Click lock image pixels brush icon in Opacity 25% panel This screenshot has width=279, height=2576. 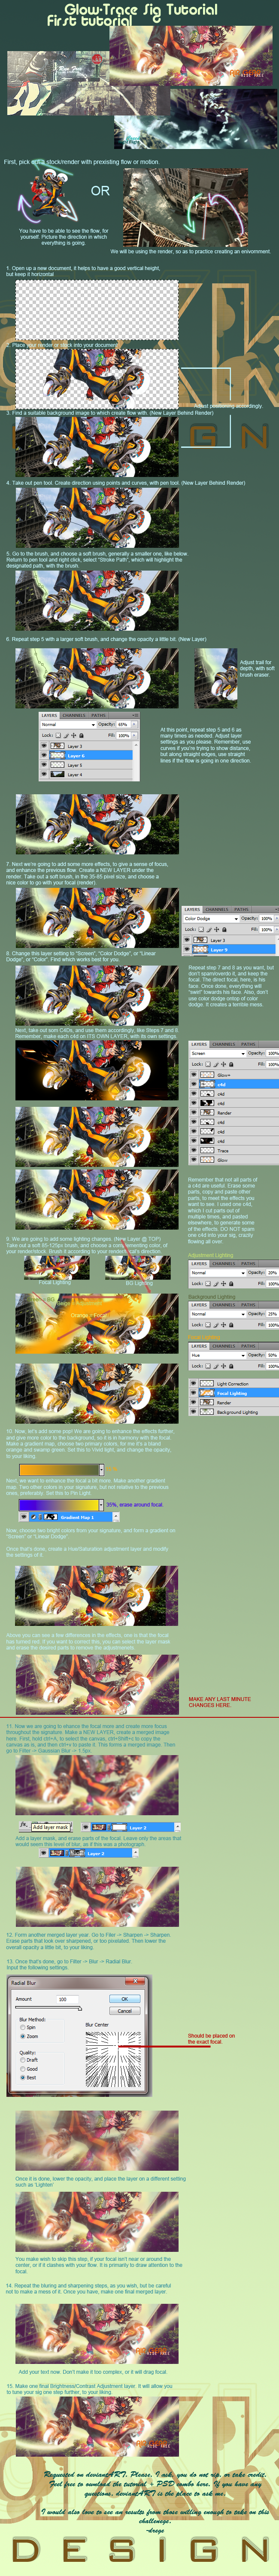[x=216, y=1324]
